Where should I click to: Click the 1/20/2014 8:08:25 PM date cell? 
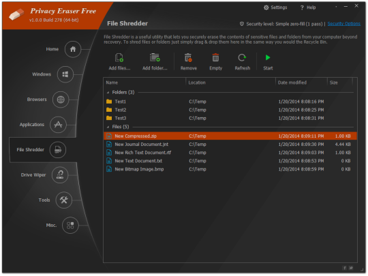tap(301, 110)
